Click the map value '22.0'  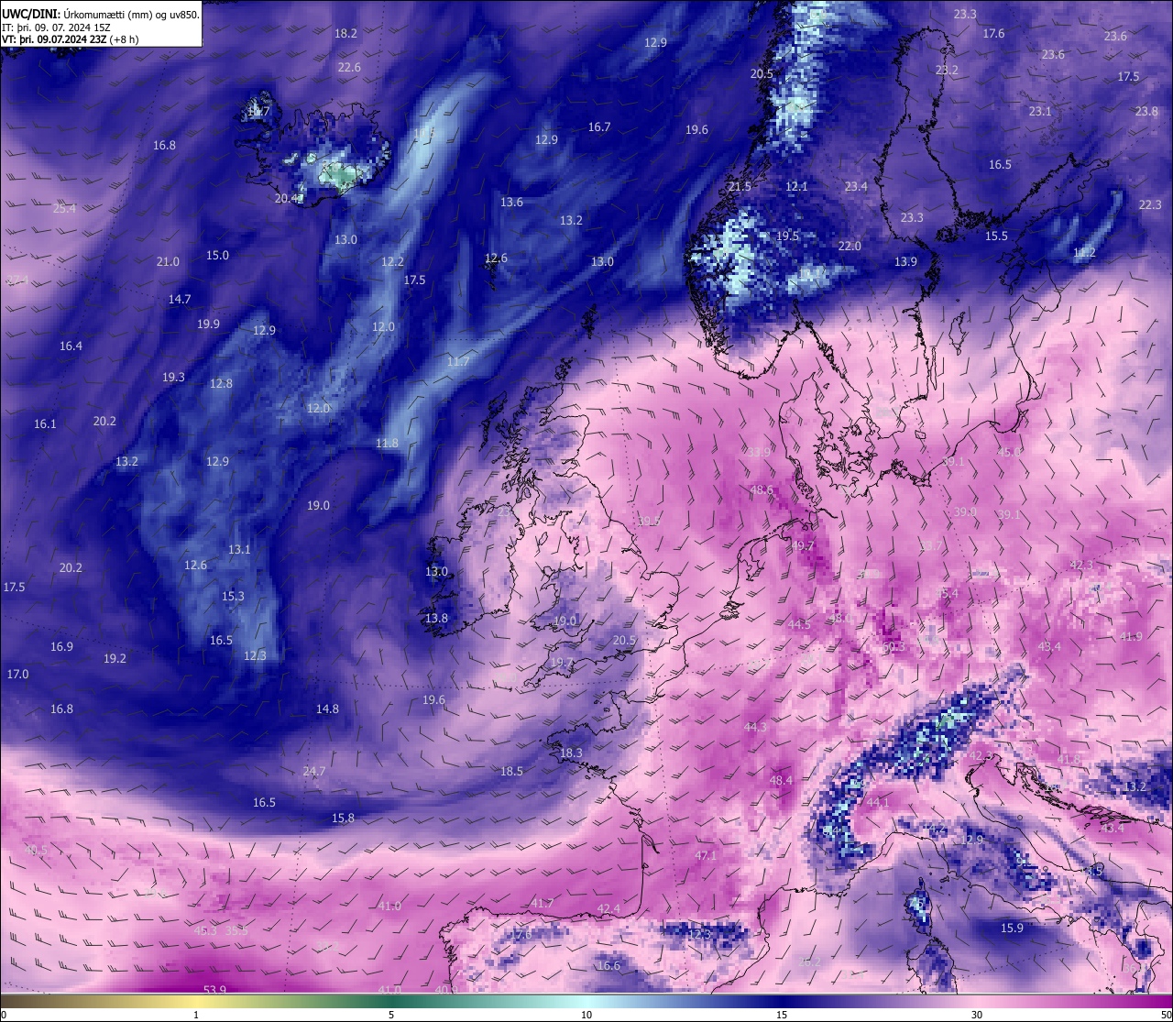tap(850, 246)
